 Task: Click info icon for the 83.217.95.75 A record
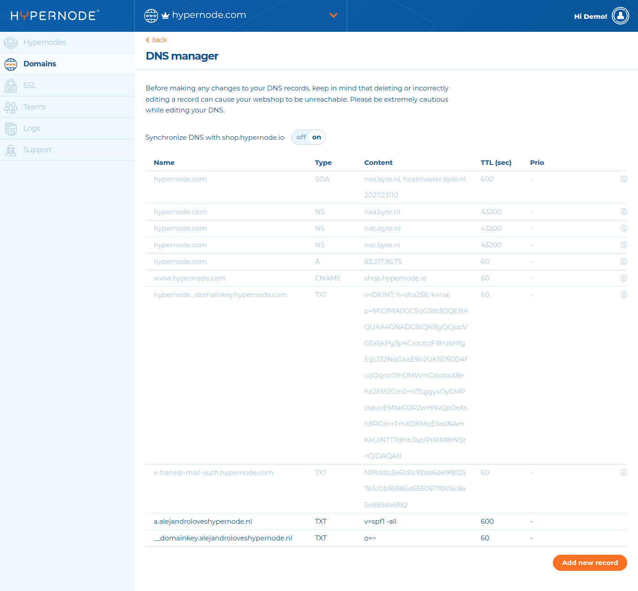(x=624, y=262)
